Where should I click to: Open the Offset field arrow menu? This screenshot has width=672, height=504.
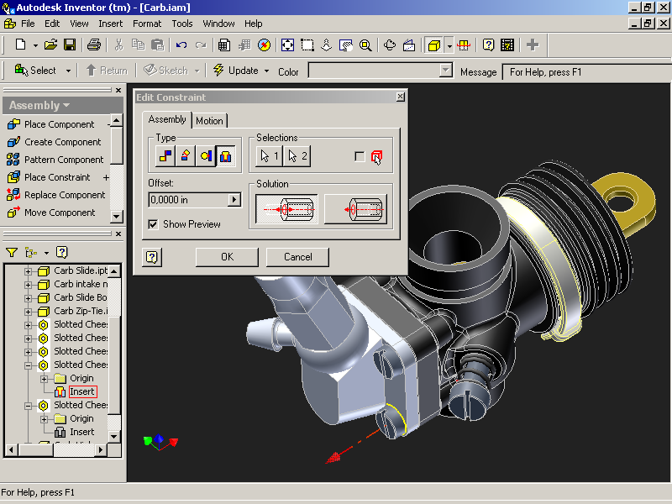point(234,200)
